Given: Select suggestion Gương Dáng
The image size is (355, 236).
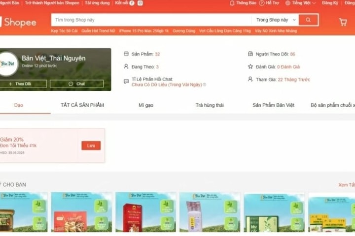Looking at the screenshot, I should [184, 31].
